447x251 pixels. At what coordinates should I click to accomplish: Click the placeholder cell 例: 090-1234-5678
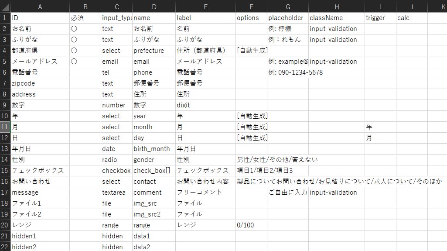pyautogui.click(x=296, y=72)
